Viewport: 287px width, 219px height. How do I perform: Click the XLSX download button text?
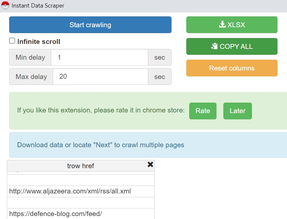[x=236, y=25]
